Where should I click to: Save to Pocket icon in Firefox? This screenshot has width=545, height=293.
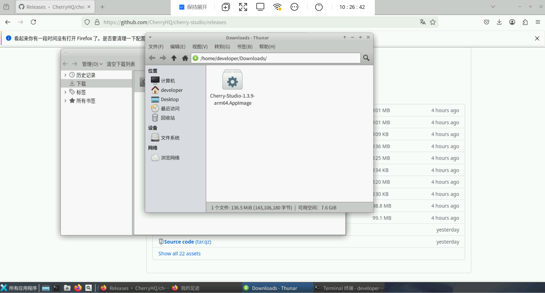pyautogui.click(x=487, y=22)
